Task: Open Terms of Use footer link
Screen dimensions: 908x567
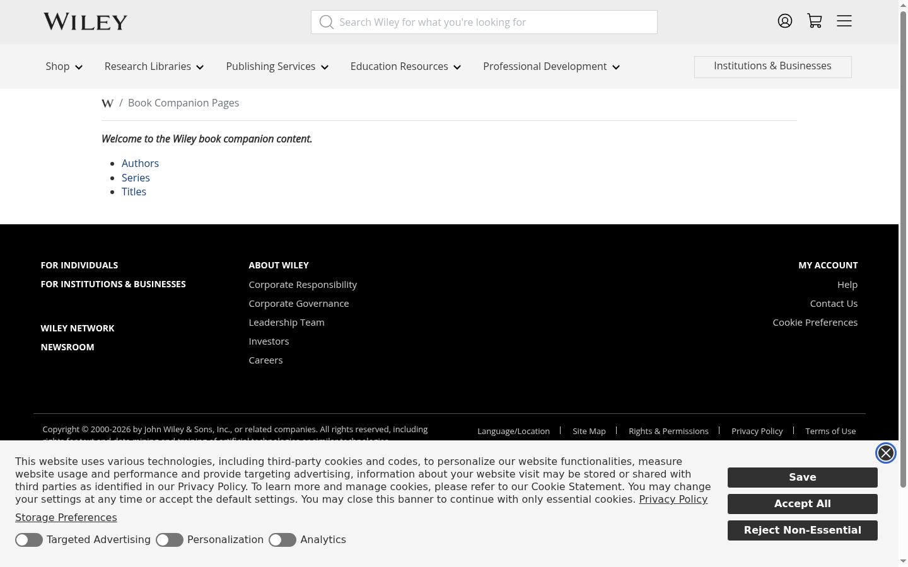Action: (x=830, y=432)
